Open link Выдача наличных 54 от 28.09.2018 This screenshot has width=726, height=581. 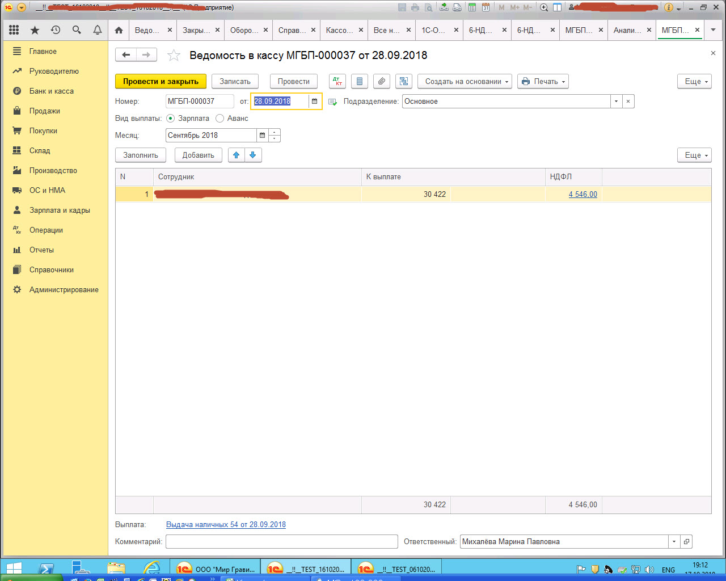226,524
